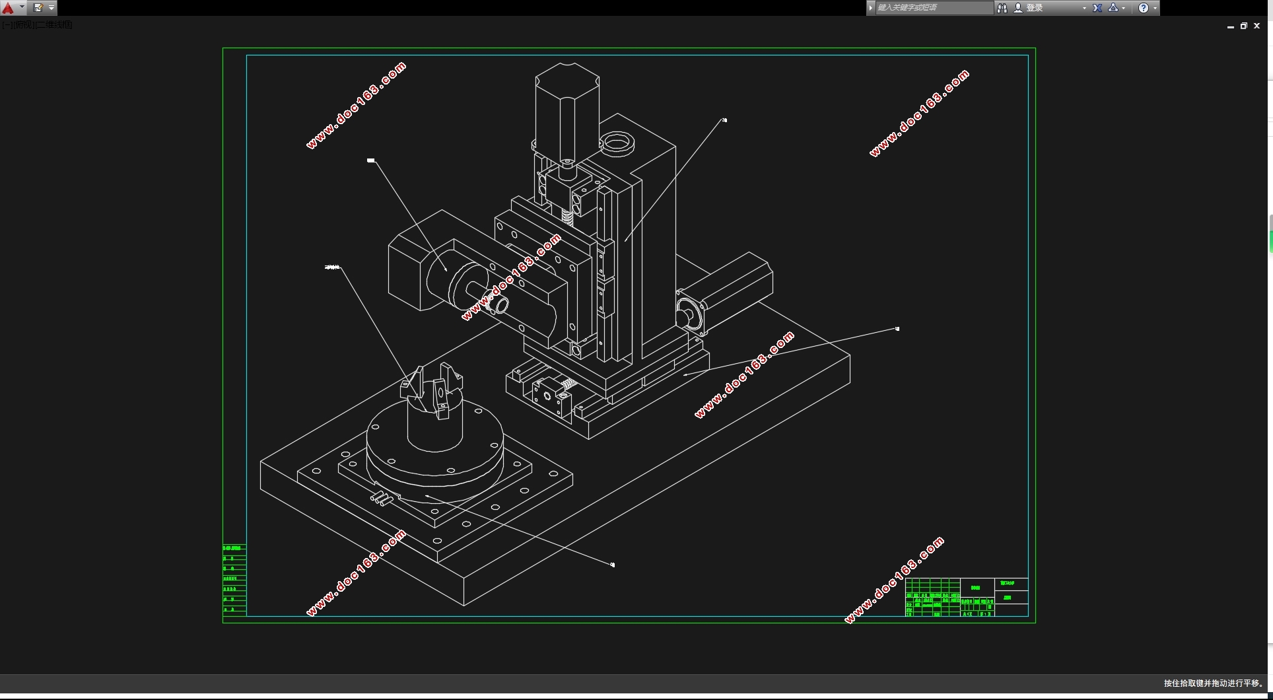Click the 登录 login text

1035,8
